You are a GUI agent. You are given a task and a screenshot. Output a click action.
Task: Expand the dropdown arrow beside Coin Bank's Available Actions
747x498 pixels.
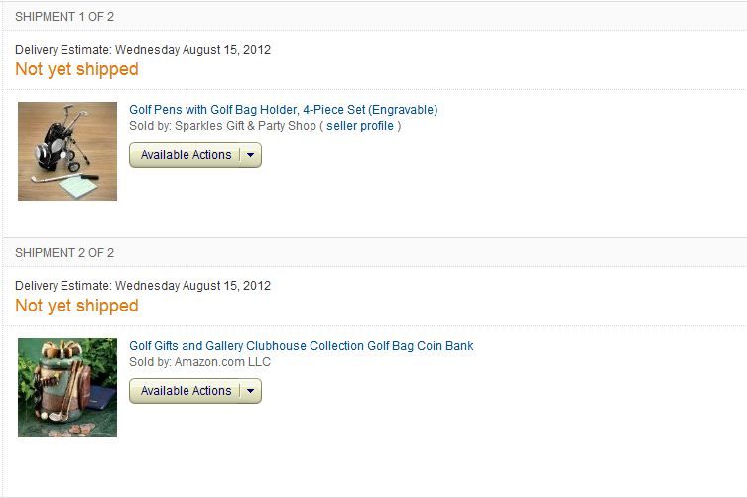point(251,391)
